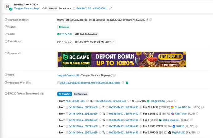This screenshot has height=138, width=213.
Task: Expand the FXN Token transfer row
Action: click(58, 114)
